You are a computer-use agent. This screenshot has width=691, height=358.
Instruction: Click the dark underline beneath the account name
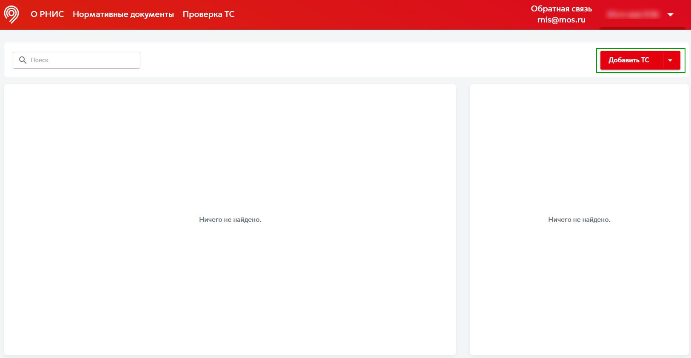pos(642,28)
